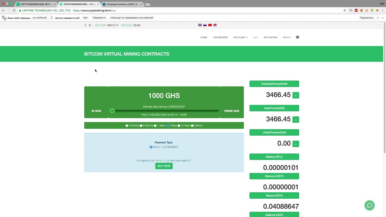Open the live chat bubble
This screenshot has width=386, height=217.
pos(369,205)
